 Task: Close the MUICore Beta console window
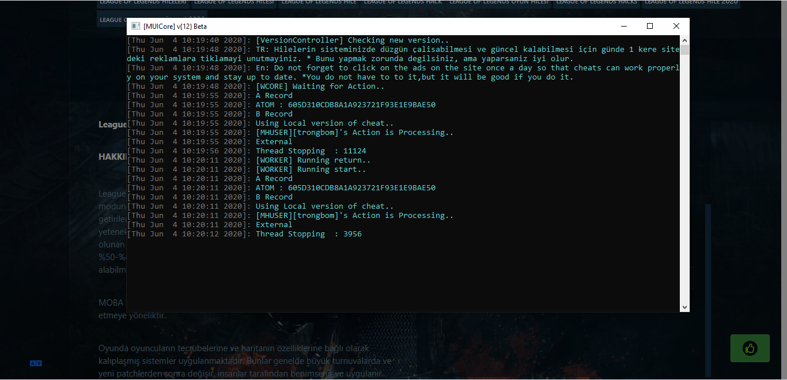coord(676,27)
